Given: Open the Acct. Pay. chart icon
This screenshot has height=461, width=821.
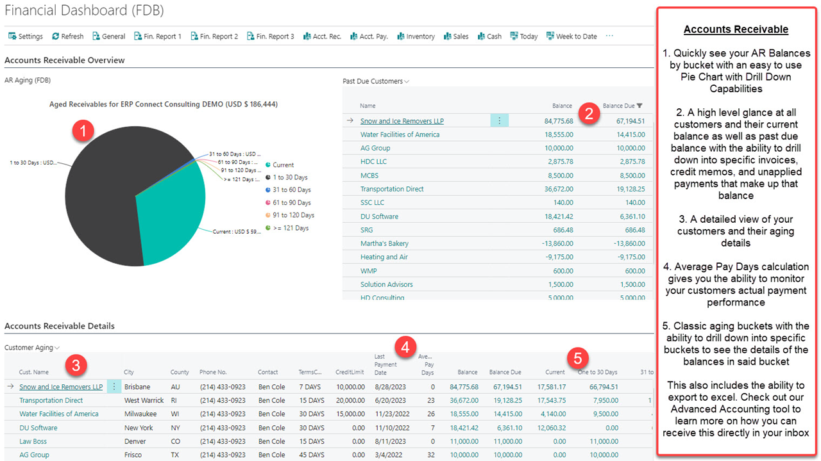Looking at the screenshot, I should [354, 36].
